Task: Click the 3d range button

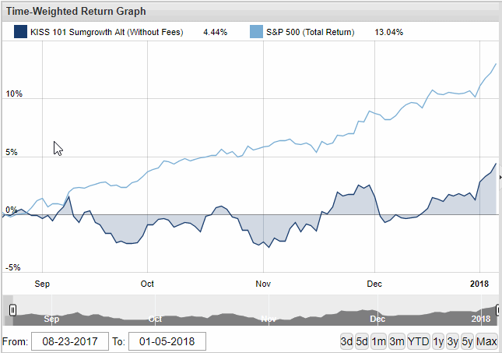Action: click(x=346, y=341)
